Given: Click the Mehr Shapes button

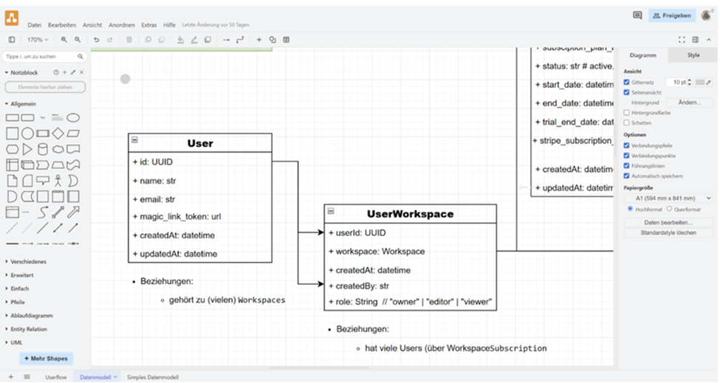Looking at the screenshot, I should (45, 359).
